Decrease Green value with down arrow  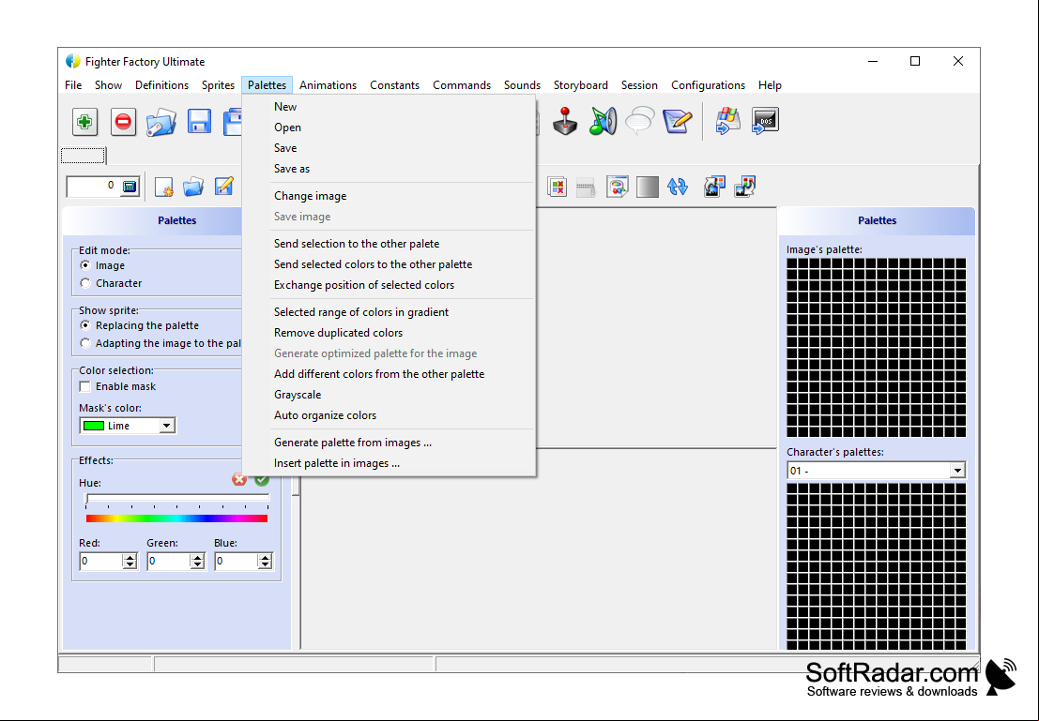click(197, 565)
